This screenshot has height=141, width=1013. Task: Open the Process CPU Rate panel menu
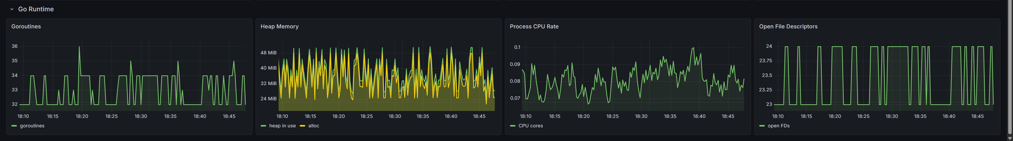[534, 27]
